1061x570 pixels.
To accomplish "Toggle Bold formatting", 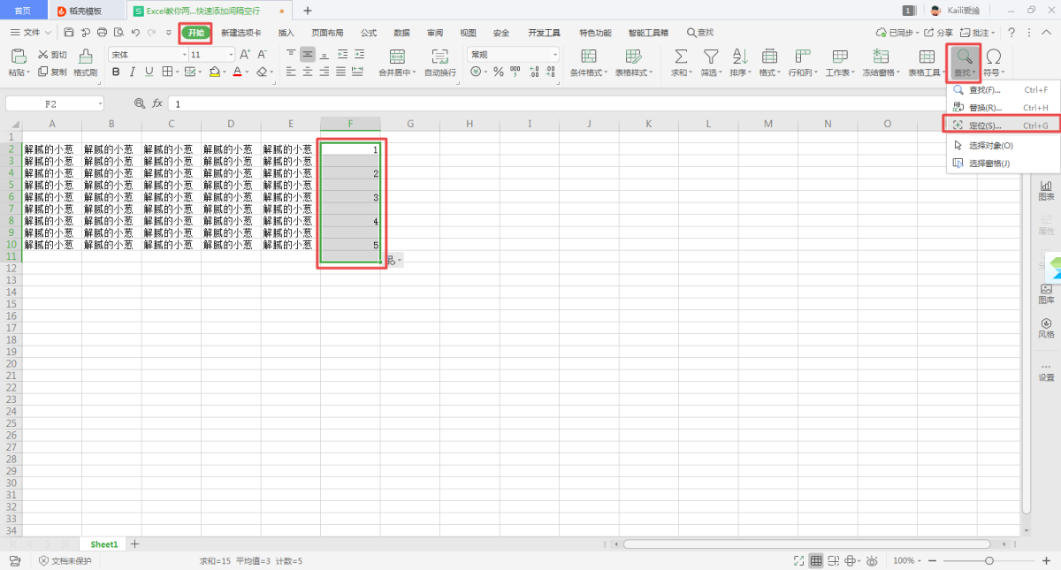I will [x=115, y=72].
